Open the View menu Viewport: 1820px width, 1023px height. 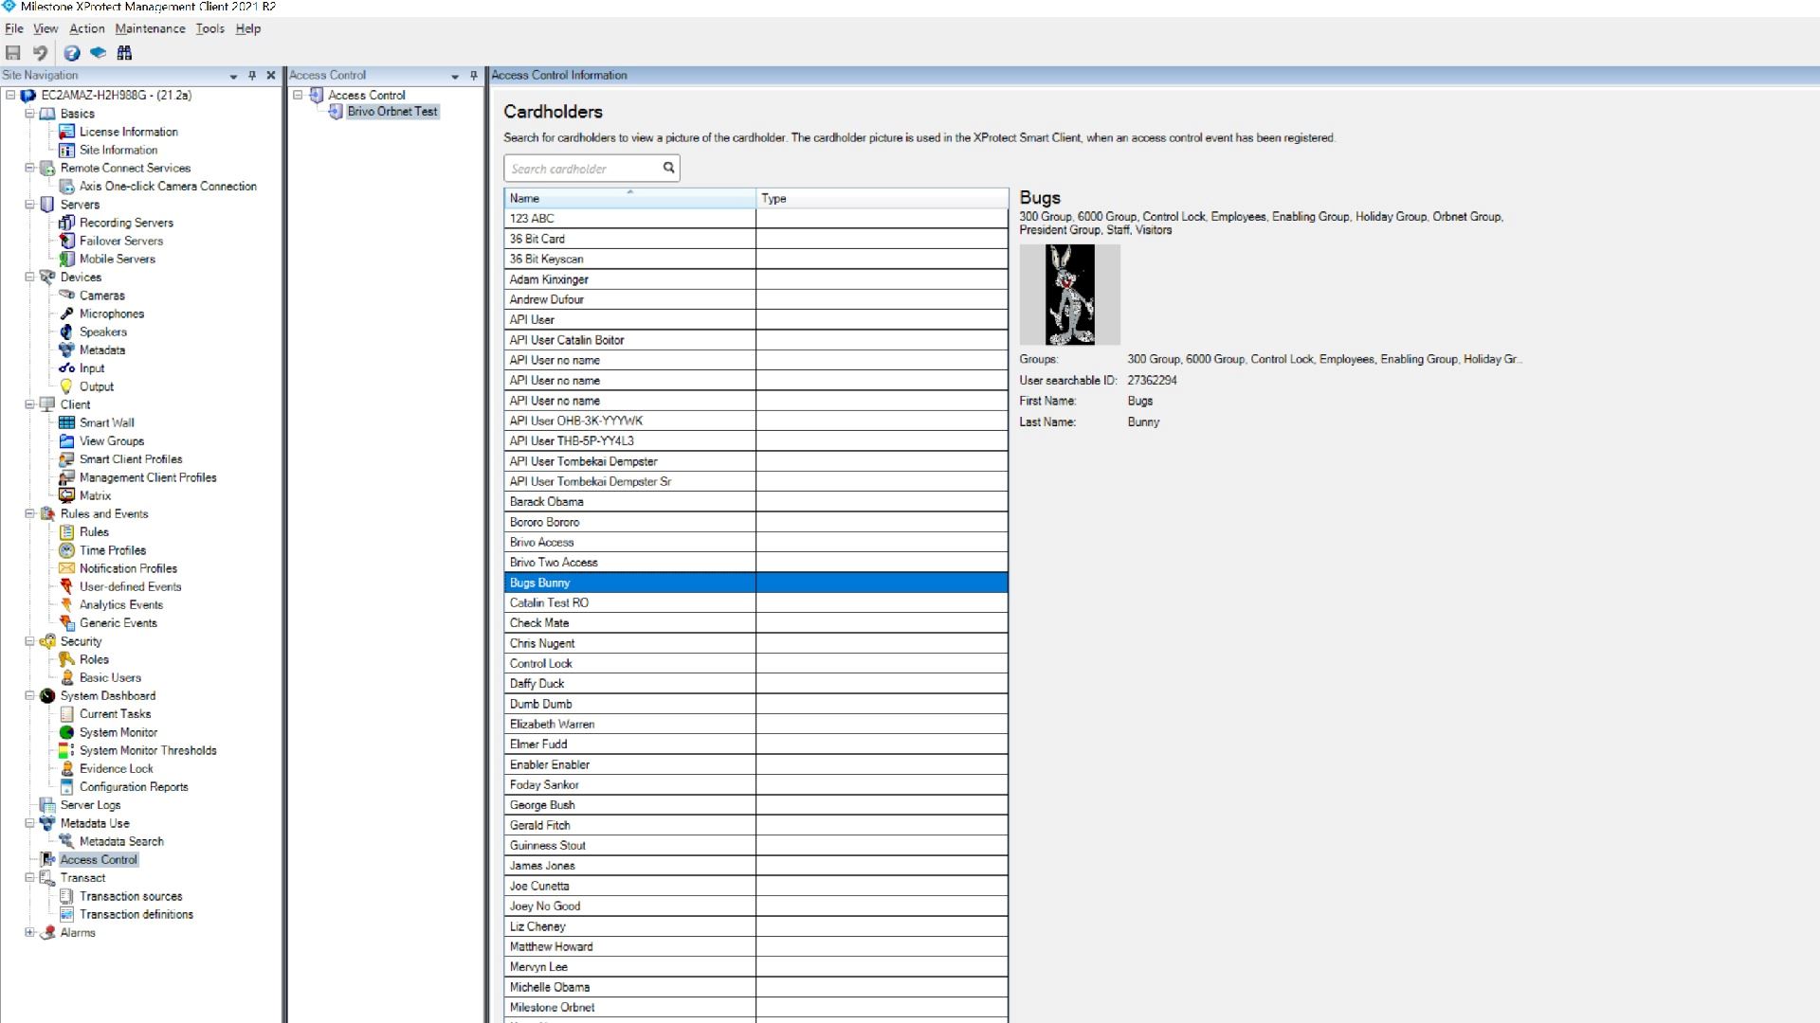[x=45, y=28]
